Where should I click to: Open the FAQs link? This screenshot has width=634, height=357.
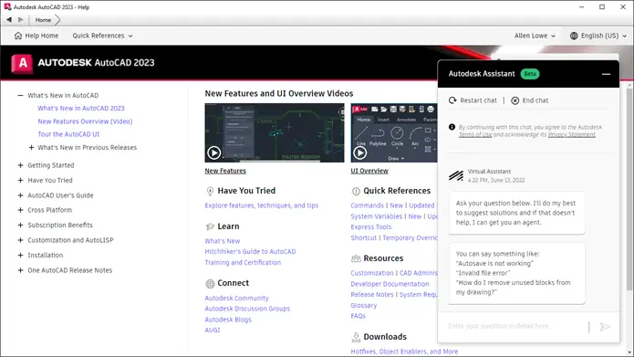358,316
